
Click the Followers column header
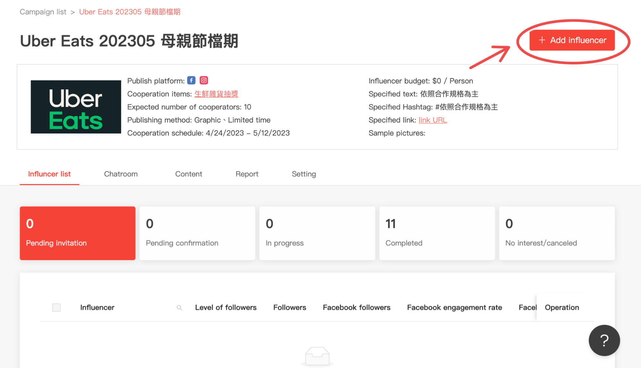(x=290, y=307)
